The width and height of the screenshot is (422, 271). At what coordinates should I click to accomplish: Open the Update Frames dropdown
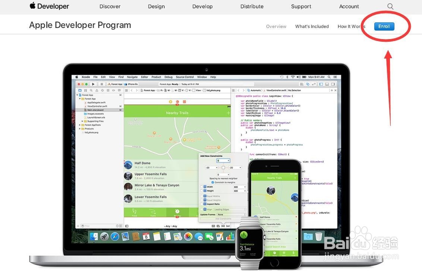[231, 214]
